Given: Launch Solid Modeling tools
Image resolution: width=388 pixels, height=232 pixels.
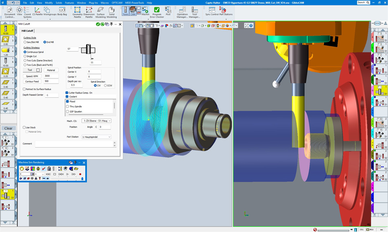Looking at the screenshot, I should point(111,11).
